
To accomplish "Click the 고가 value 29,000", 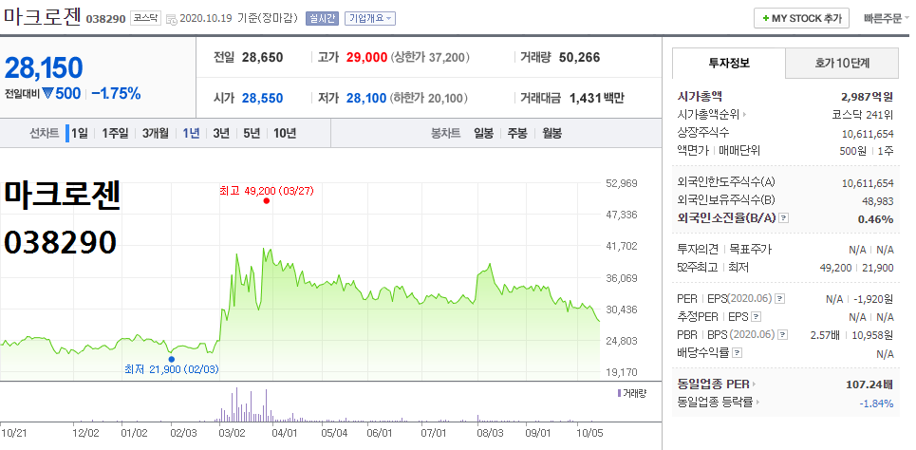I will (x=366, y=57).
